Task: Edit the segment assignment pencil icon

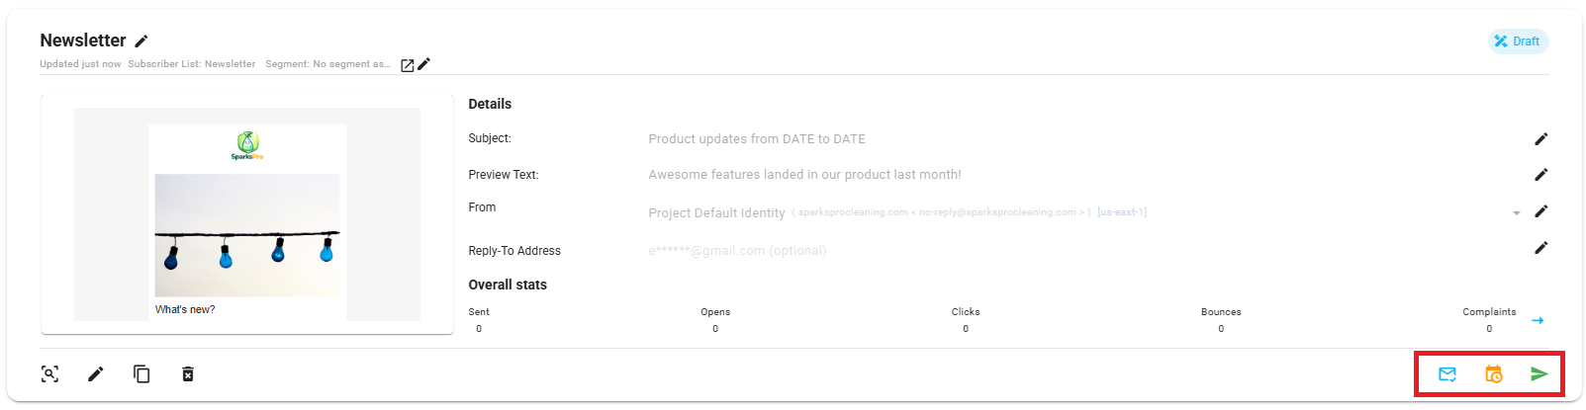Action: pyautogui.click(x=424, y=64)
